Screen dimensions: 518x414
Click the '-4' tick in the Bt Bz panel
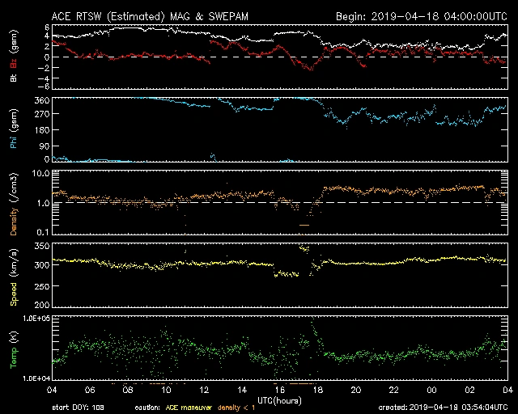tap(44, 78)
